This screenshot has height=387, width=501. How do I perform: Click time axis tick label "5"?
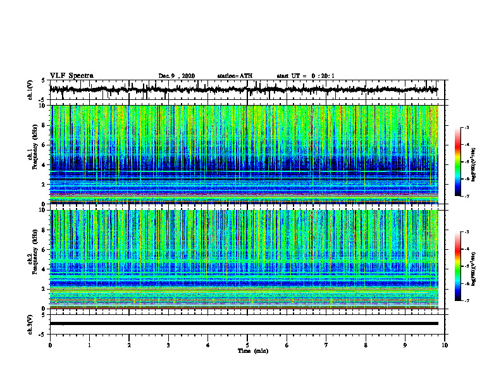[247, 345]
